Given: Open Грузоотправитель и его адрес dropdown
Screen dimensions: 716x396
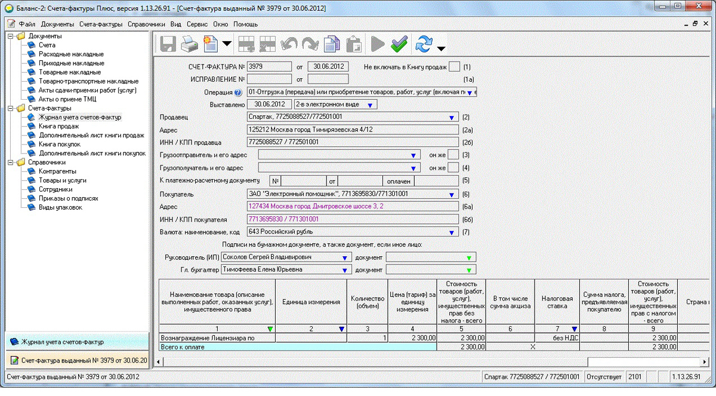Looking at the screenshot, I should [413, 155].
